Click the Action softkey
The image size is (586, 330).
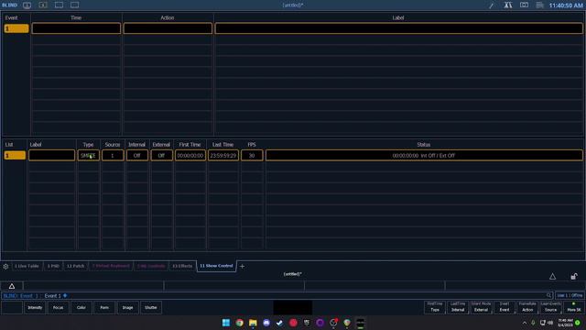[x=527, y=307]
